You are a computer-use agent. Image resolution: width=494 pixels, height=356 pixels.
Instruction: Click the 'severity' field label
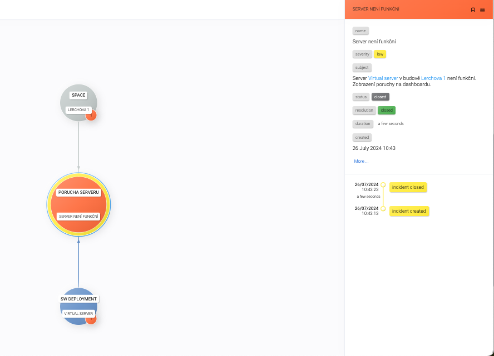362,54
